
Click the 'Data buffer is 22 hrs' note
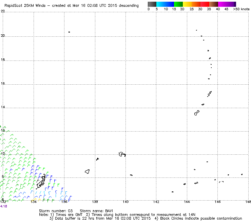click(100, 218)
